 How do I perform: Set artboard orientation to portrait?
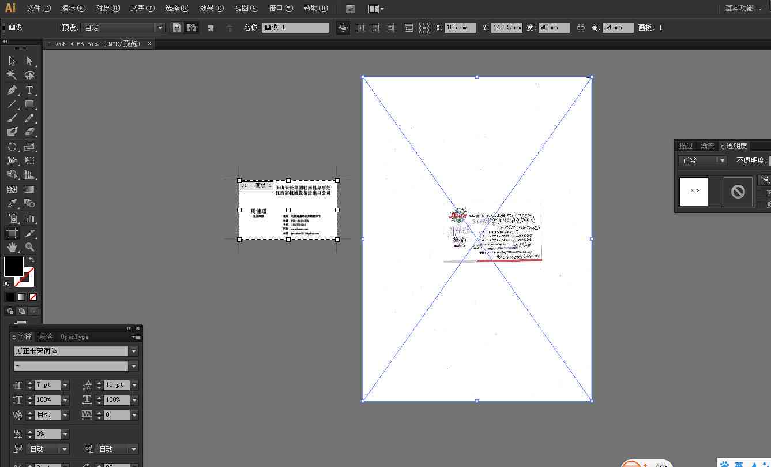click(177, 28)
